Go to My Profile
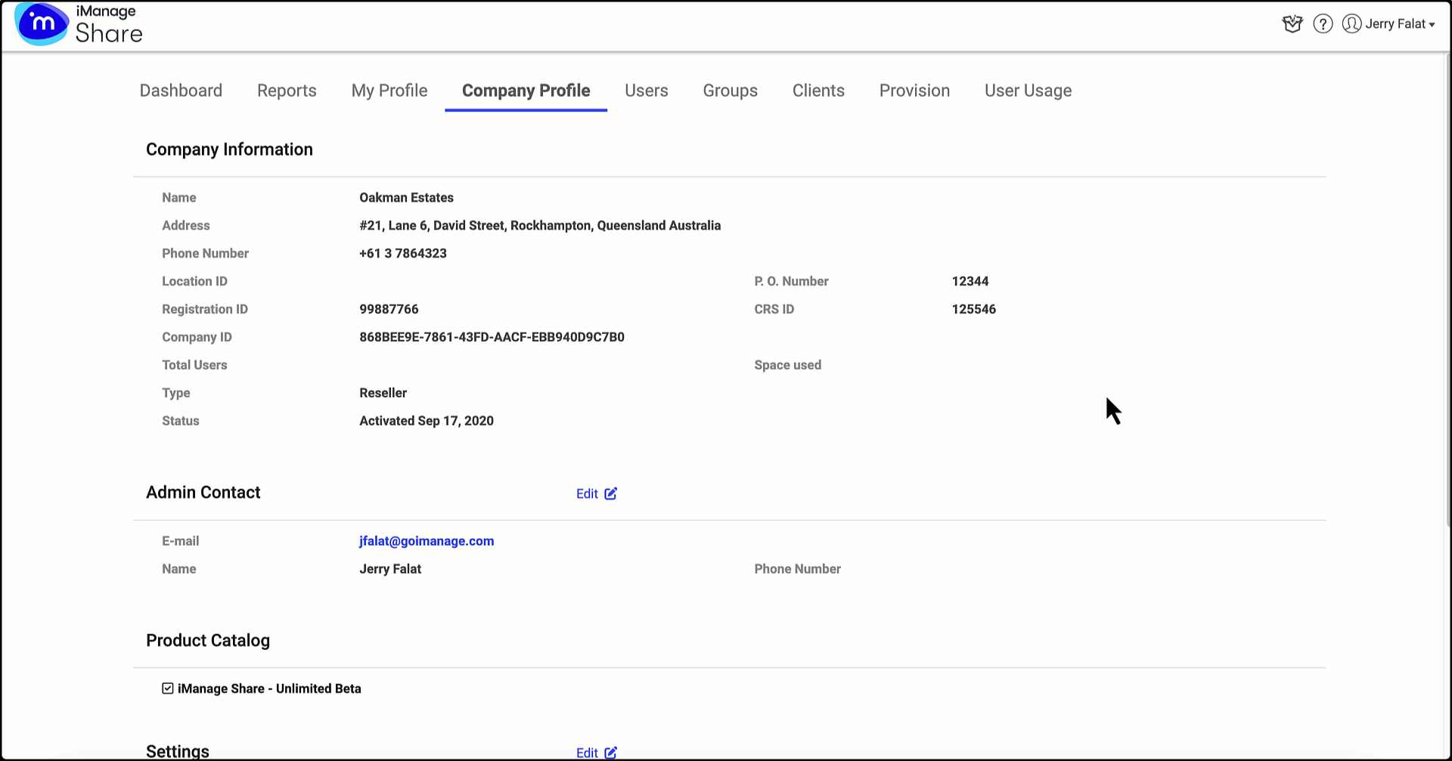This screenshot has width=1452, height=761. (389, 91)
